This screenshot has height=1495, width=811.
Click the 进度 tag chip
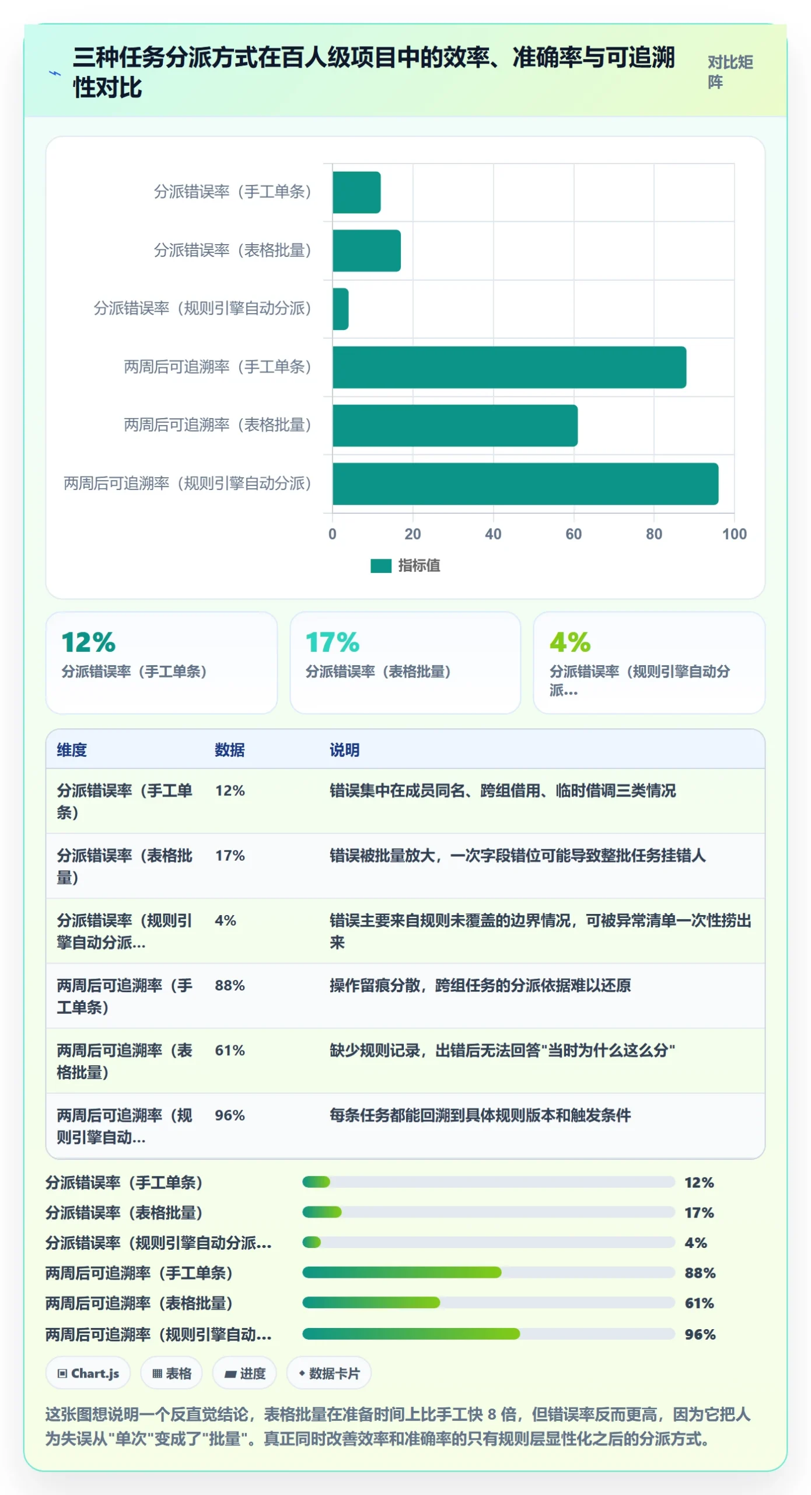(x=244, y=1373)
